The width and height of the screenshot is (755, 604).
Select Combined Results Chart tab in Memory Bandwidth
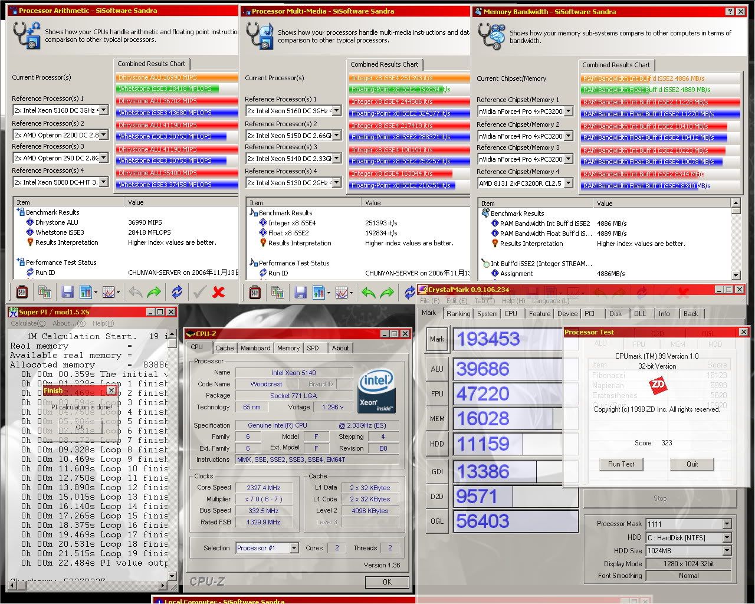tap(616, 65)
